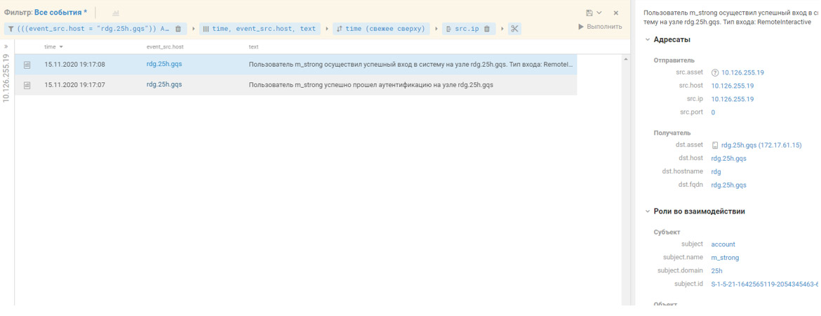Click the dst.fqdn value rdg.25h.gqs
The width and height of the screenshot is (821, 316).
729,185
